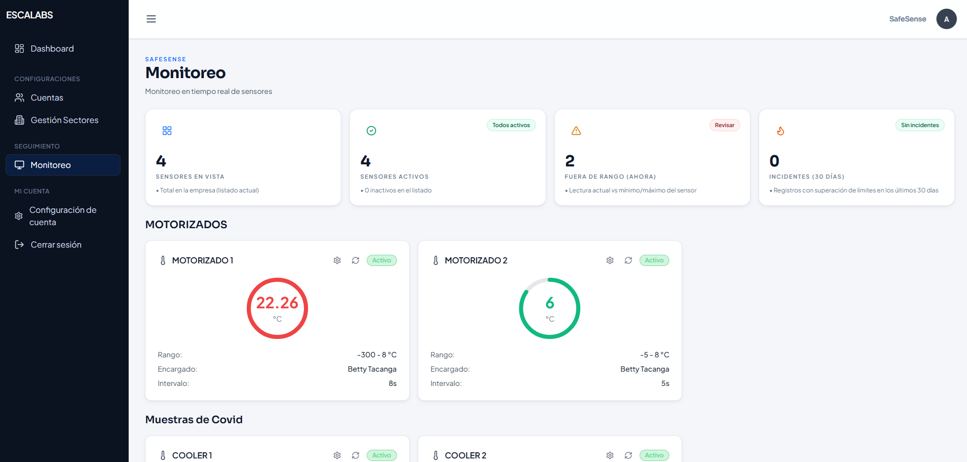Screen dimensions: 967x462
Task: Click the Sin incidentes badge
Action: (919, 125)
